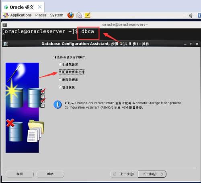Click the Applications menu foot icon

6,15
